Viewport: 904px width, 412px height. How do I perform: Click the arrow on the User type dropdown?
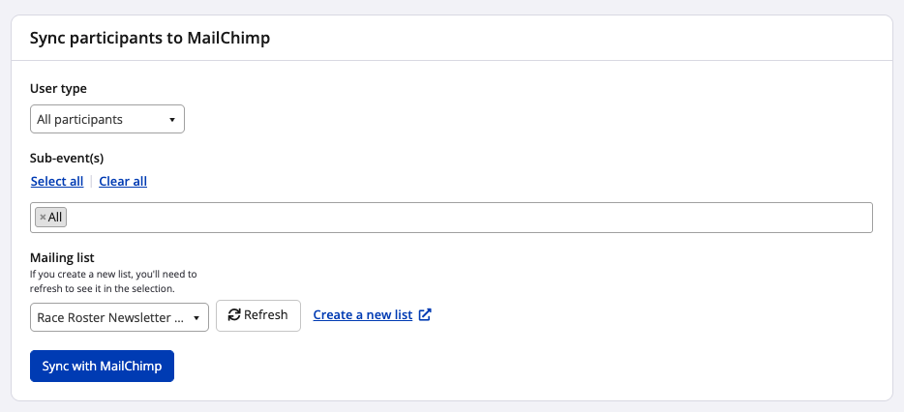(172, 120)
